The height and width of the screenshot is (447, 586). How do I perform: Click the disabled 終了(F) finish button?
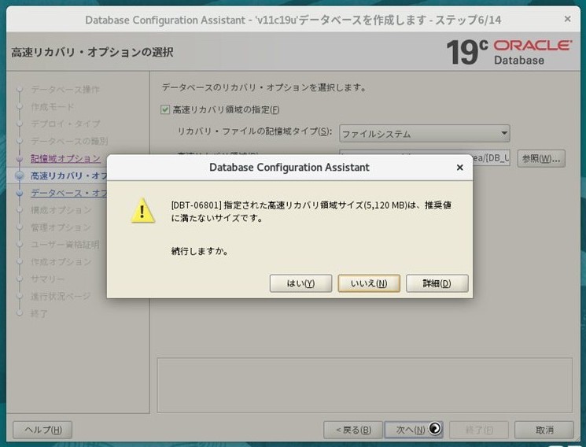(x=479, y=430)
